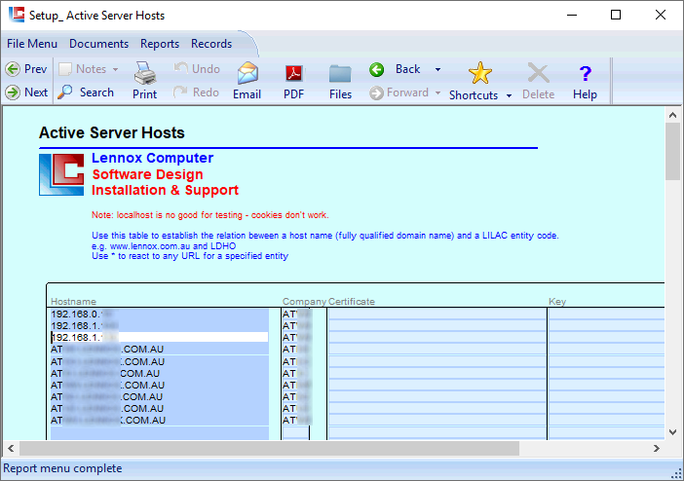Click the horizontal scrollbar right arrow
This screenshot has width=684, height=481.
657,448
